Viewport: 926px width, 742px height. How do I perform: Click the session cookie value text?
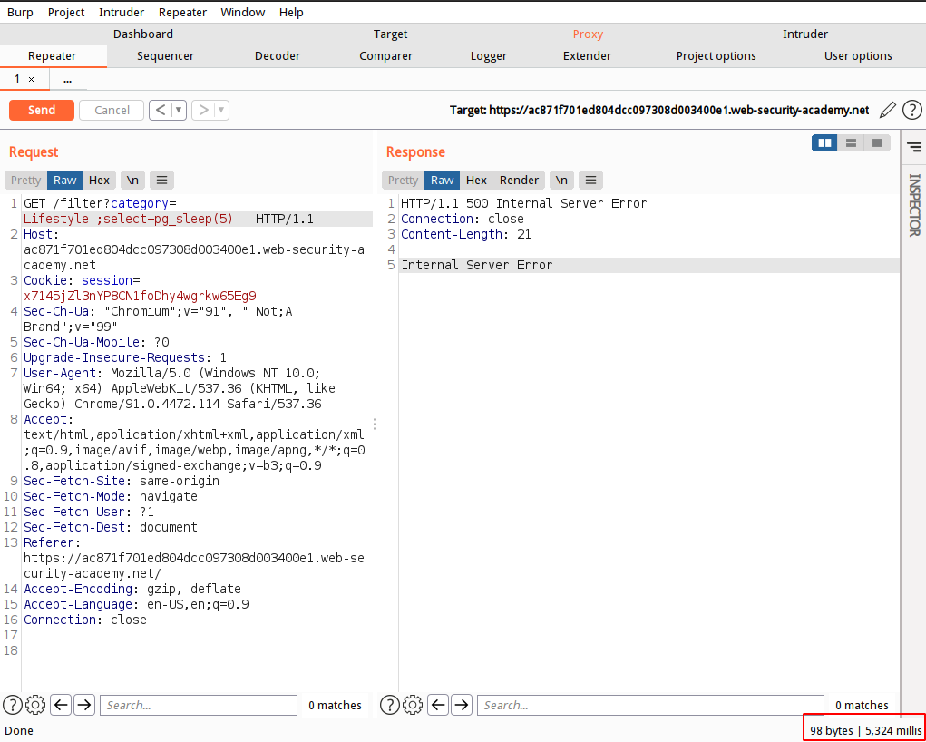point(140,296)
